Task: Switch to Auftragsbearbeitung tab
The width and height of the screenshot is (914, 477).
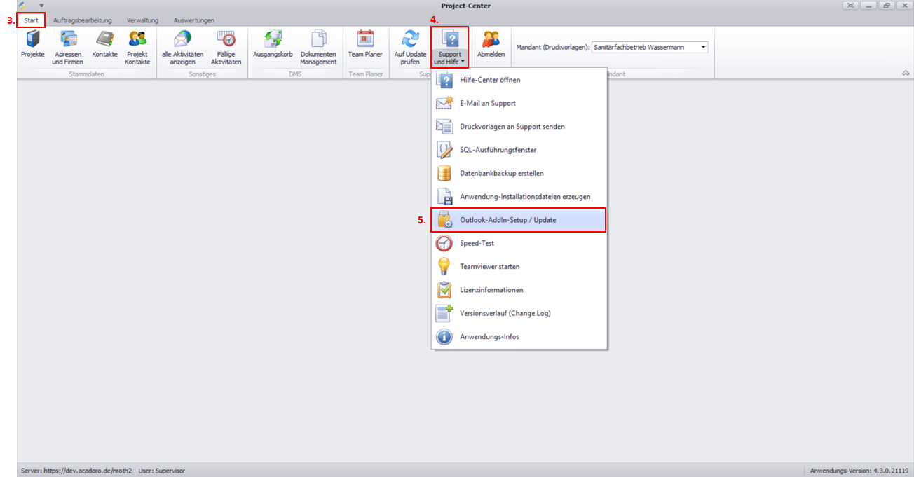Action: [x=82, y=20]
